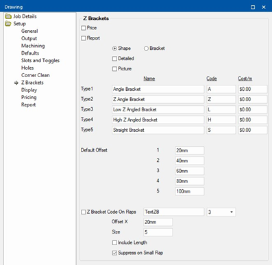272x265 pixels.
Task: Maximize the Drawing dialog window
Action: pos(253,7)
